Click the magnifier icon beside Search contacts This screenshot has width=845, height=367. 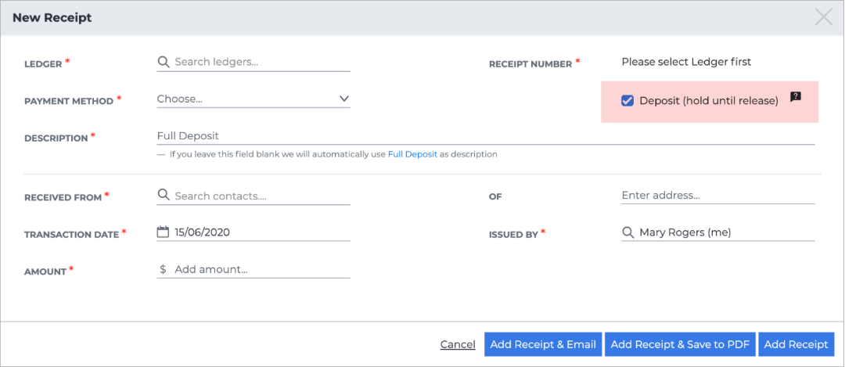[x=164, y=196]
